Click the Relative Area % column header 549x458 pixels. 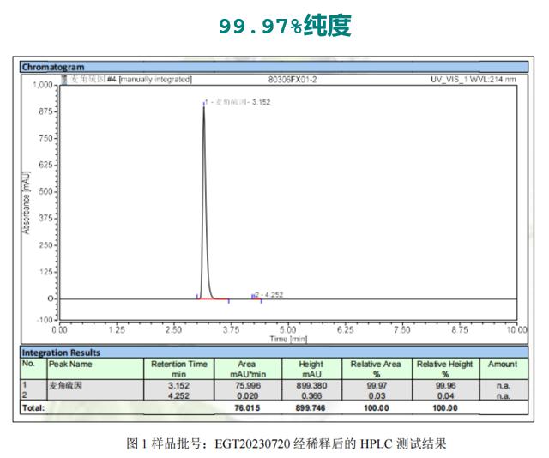pos(376,369)
